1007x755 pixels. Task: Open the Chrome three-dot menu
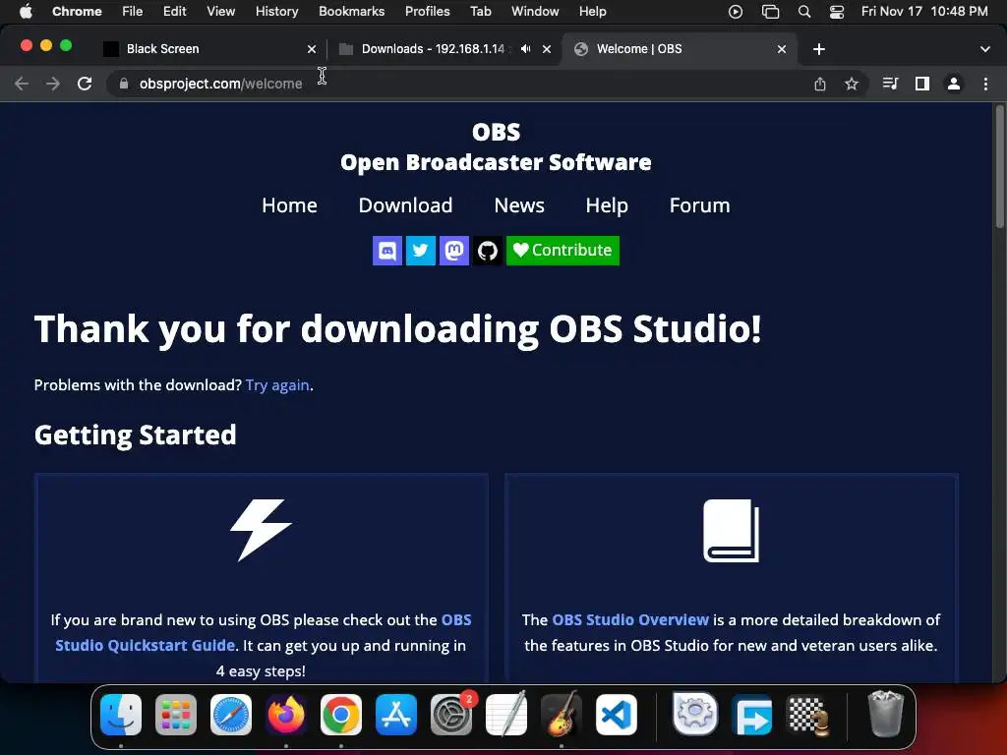(985, 85)
